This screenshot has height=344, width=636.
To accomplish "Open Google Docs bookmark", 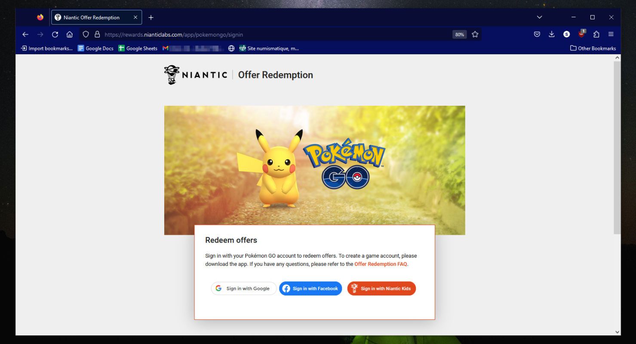I will point(95,48).
